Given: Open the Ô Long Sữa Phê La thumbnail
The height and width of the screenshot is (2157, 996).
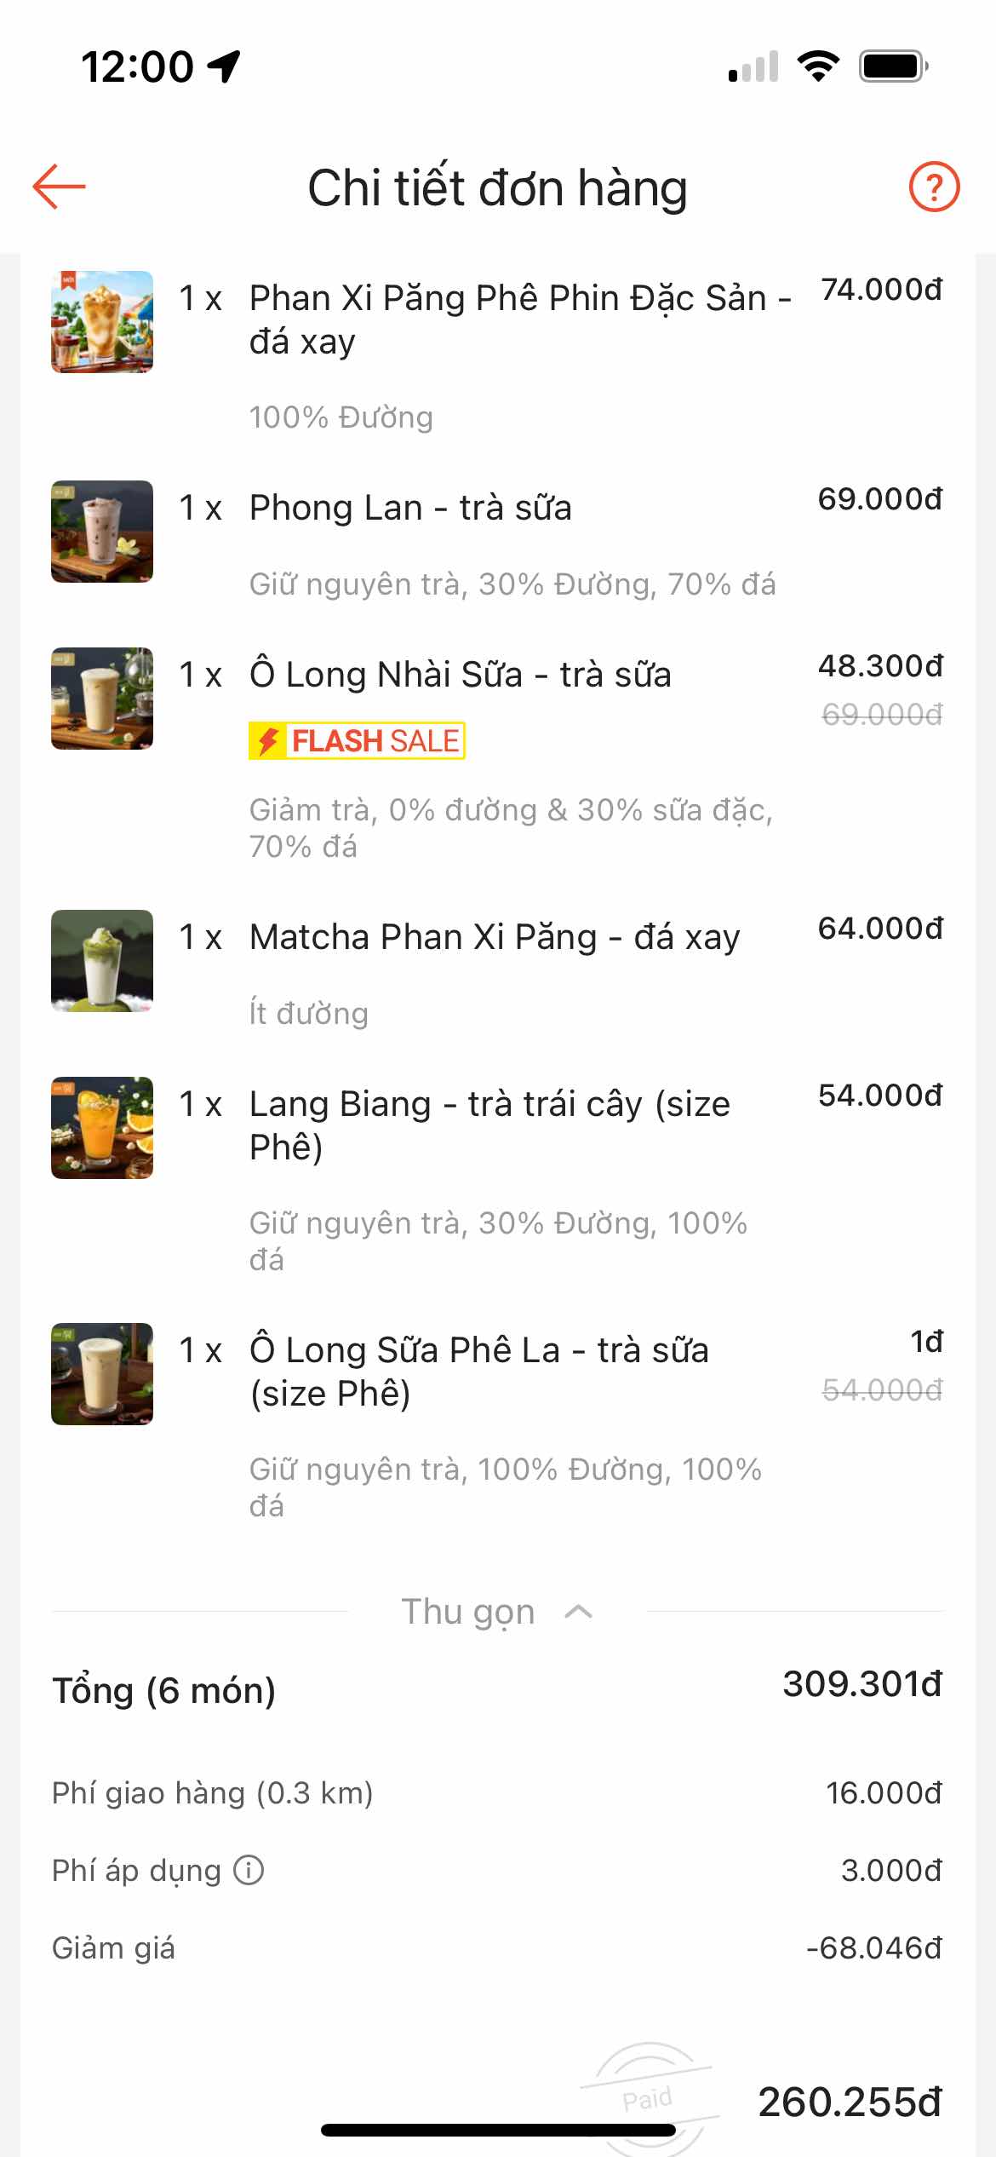Looking at the screenshot, I should (x=102, y=1374).
